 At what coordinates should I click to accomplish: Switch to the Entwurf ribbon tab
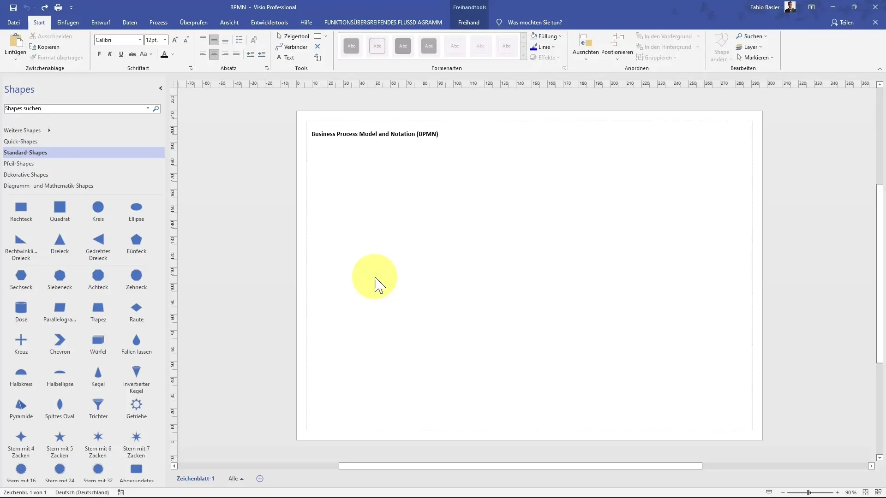pyautogui.click(x=101, y=22)
